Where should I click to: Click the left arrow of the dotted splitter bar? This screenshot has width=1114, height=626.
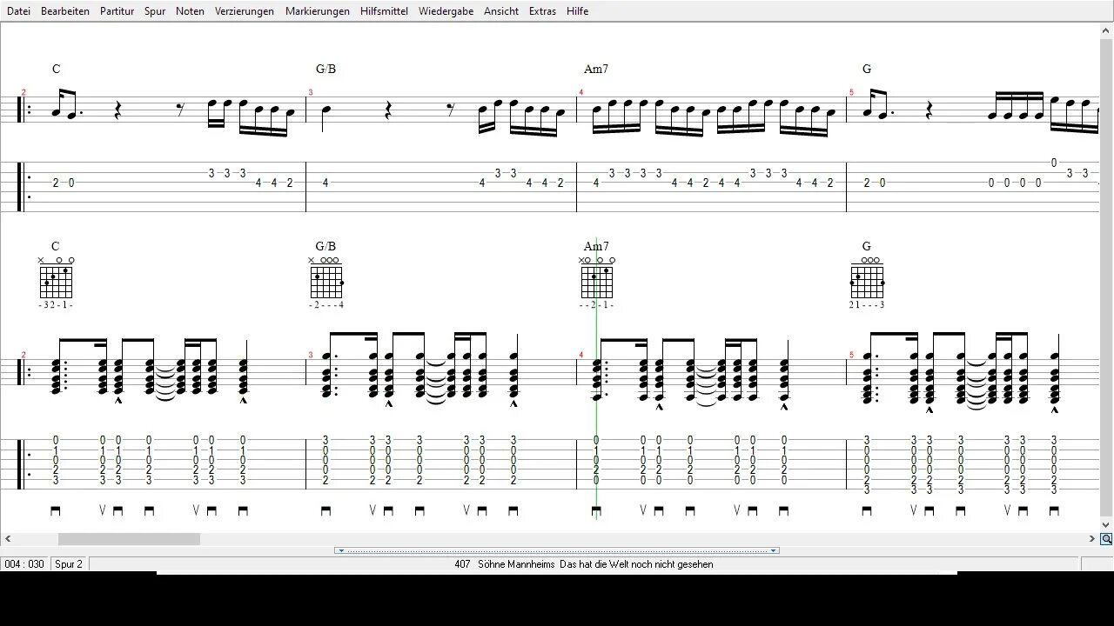340,550
